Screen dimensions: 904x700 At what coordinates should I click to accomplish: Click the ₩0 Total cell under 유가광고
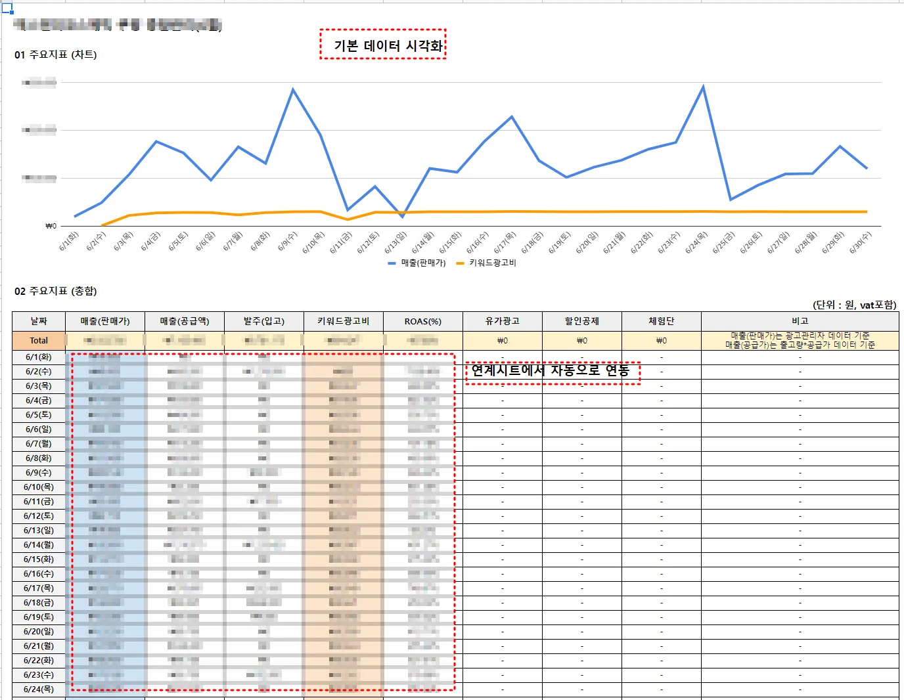[x=503, y=340]
